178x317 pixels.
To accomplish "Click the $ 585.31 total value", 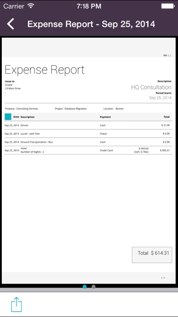I will point(165,150).
